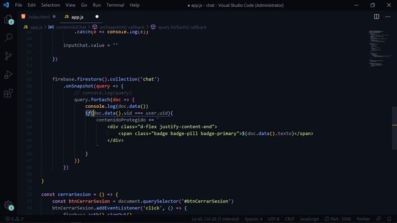
Task: Open the Terminal menu
Action: click(x=115, y=5)
